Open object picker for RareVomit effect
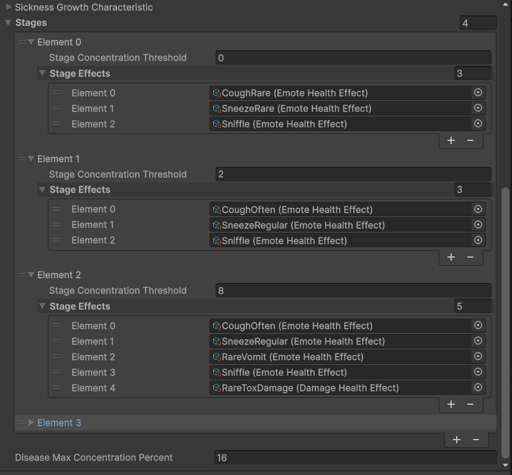Image resolution: width=512 pixels, height=475 pixels. pyautogui.click(x=478, y=356)
